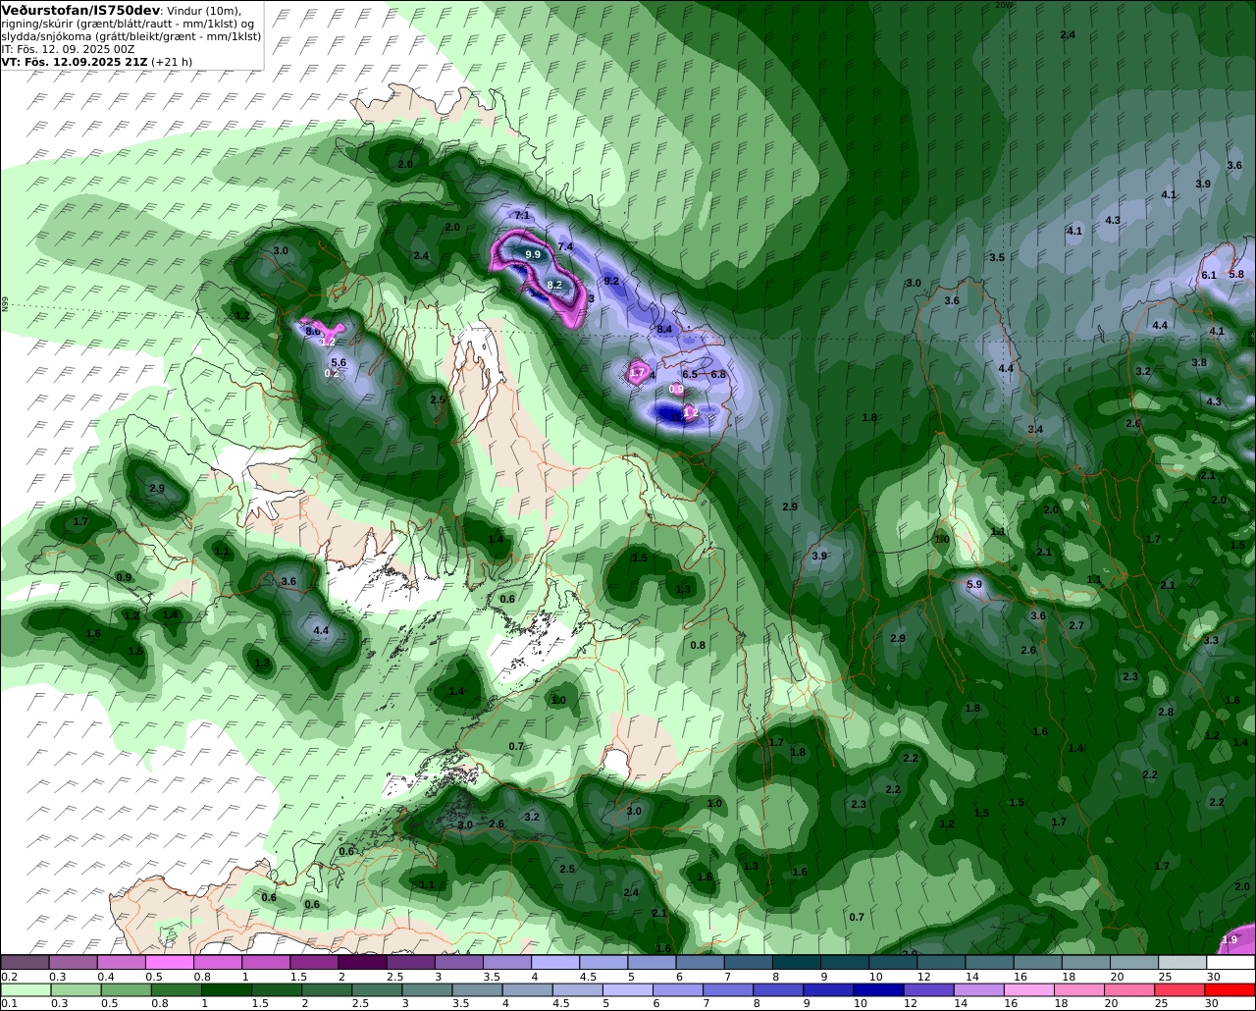The image size is (1256, 1011).
Task: Click the '(+21 h)' forecast offset text
Action: click(x=171, y=62)
